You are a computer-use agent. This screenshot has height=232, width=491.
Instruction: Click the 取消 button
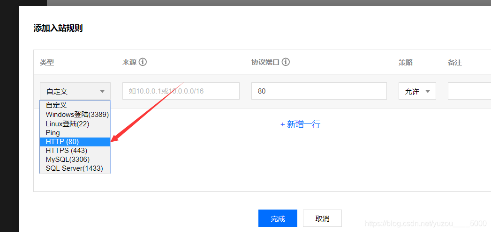coord(322,218)
